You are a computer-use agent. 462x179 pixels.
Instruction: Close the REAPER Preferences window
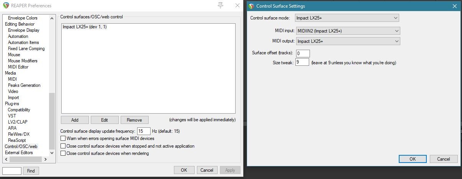point(238,6)
